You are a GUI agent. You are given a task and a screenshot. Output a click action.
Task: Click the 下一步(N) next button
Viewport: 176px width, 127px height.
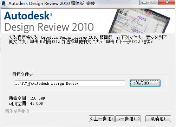[x=128, y=119]
